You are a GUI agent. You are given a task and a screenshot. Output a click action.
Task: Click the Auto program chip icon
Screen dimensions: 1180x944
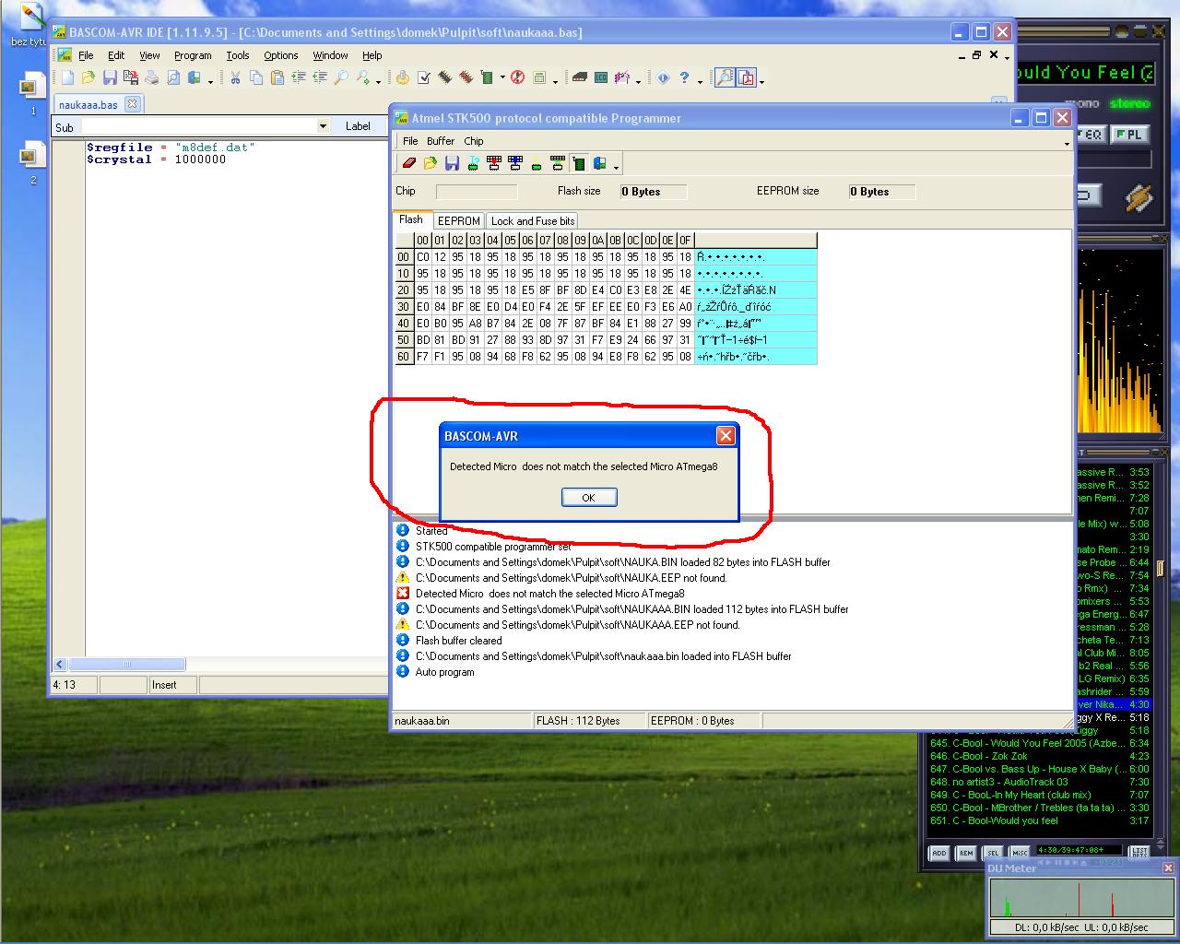pos(579,164)
